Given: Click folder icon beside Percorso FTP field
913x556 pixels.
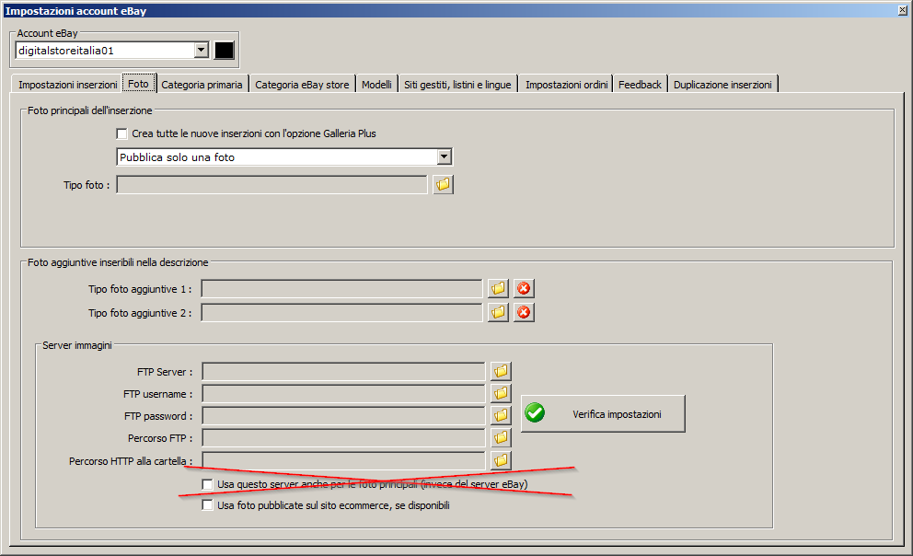Looking at the screenshot, I should point(501,437).
